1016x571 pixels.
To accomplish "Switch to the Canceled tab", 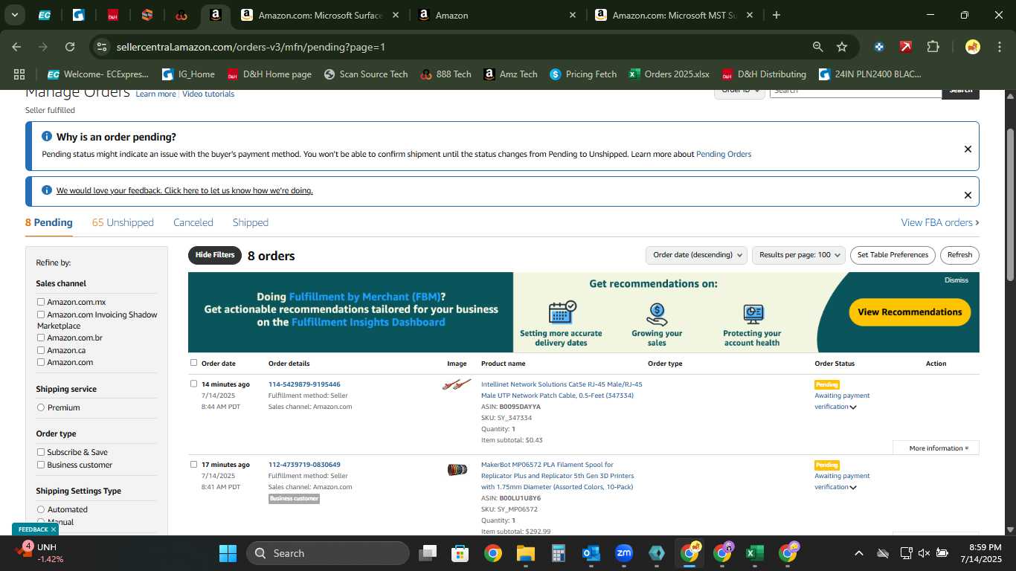I will [193, 222].
